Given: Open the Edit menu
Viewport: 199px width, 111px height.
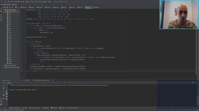Looking at the screenshot, I should click(9, 2).
